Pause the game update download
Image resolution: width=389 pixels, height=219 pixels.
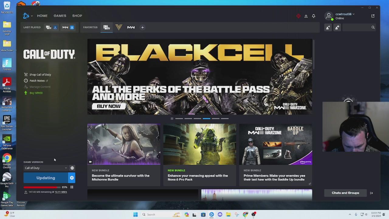(x=72, y=187)
